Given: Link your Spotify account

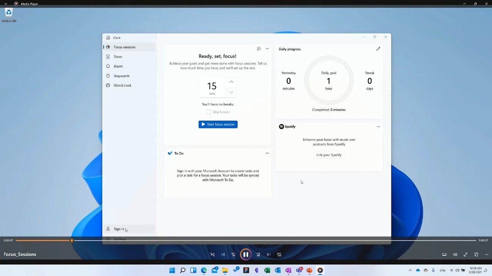Looking at the screenshot, I should click(328, 155).
